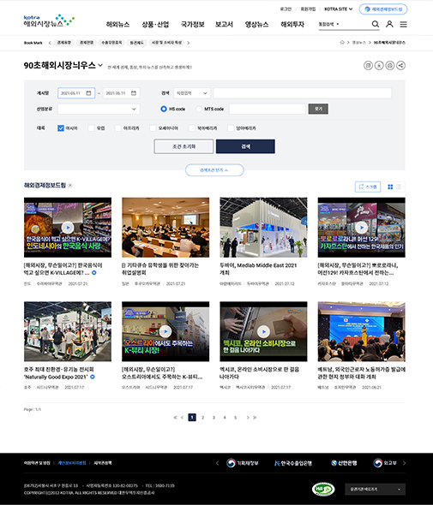Click the keyword search text field
The image size is (433, 505).
303,93
